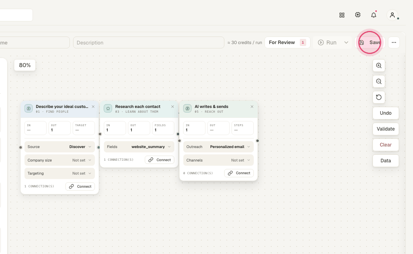Open the For Review list
The width and height of the screenshot is (413, 254).
(x=288, y=42)
